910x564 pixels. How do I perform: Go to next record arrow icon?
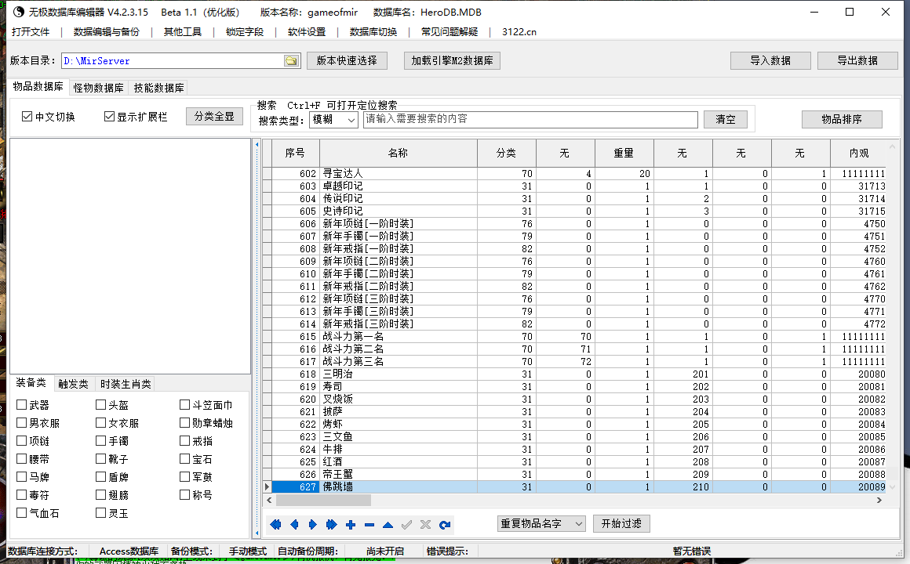(313, 525)
